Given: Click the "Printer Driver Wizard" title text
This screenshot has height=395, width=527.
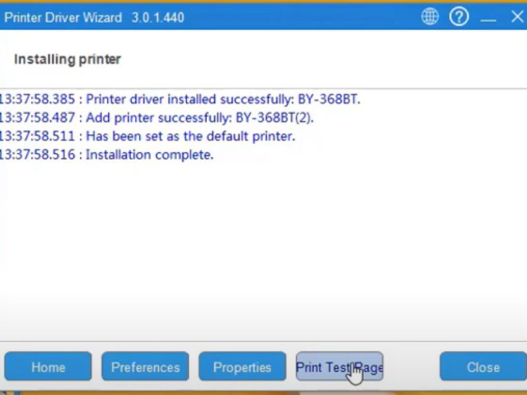Looking at the screenshot, I should [63, 18].
